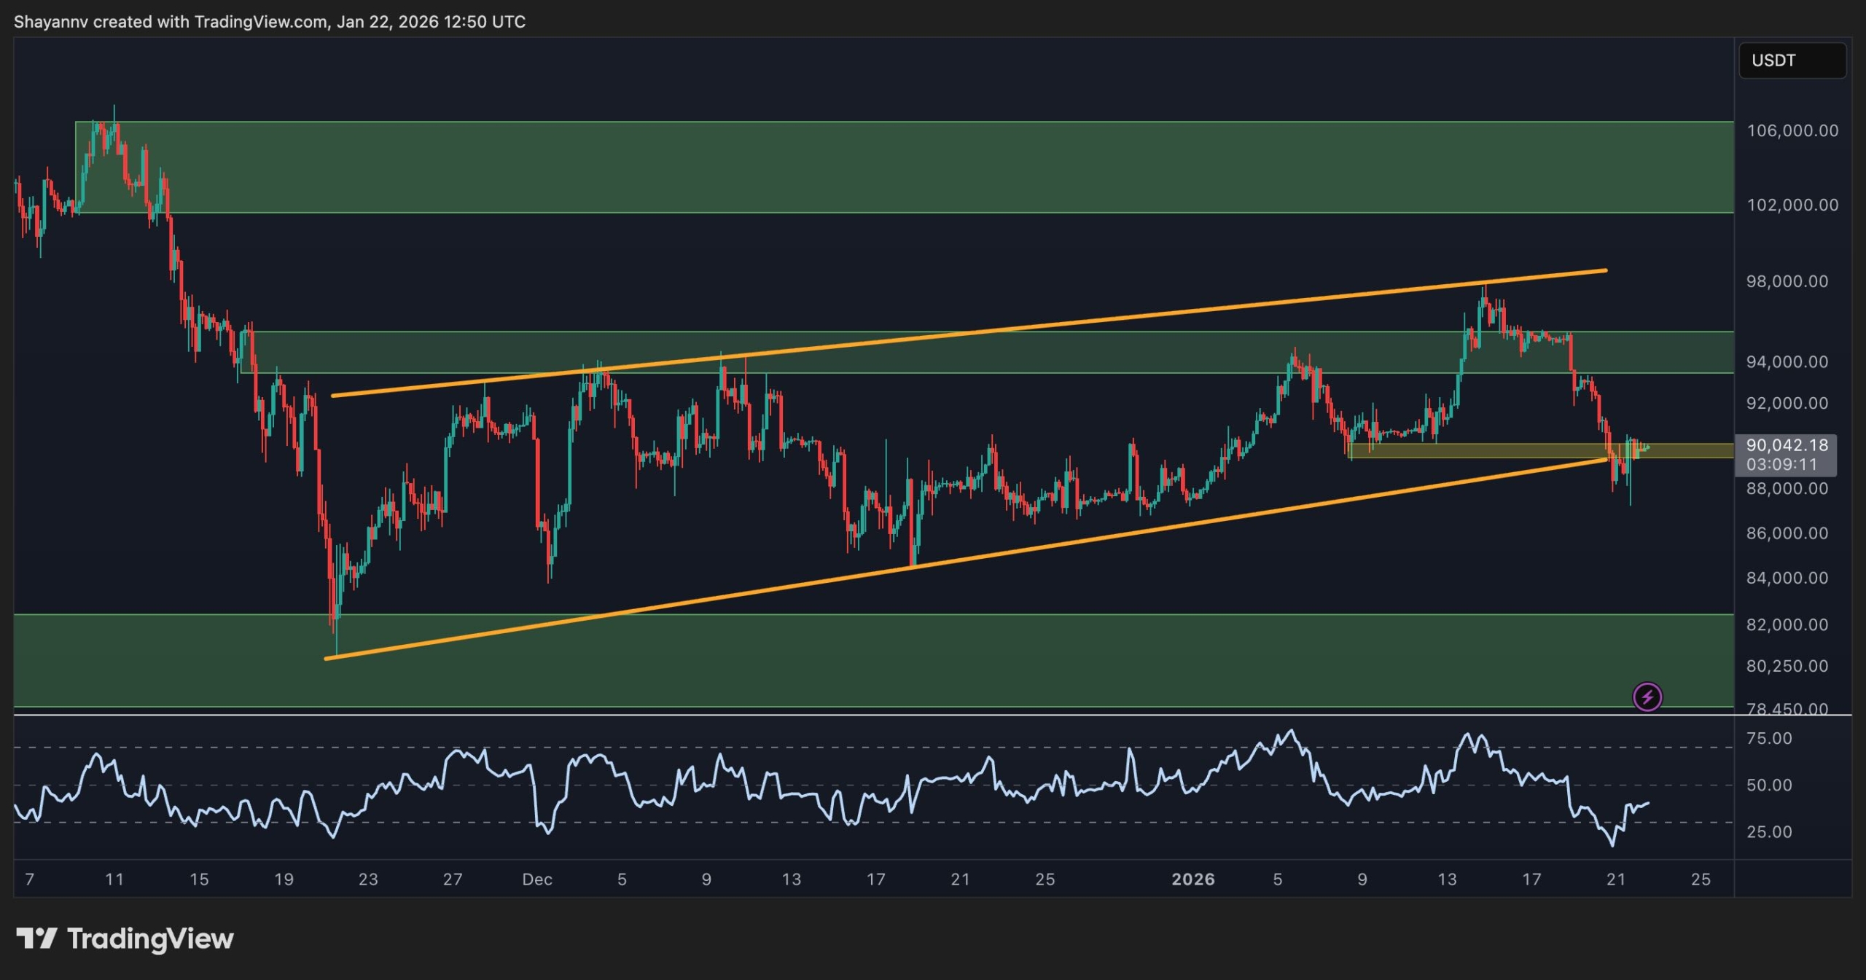The image size is (1866, 980).
Task: Open the USDT currency selector
Action: coord(1792,60)
